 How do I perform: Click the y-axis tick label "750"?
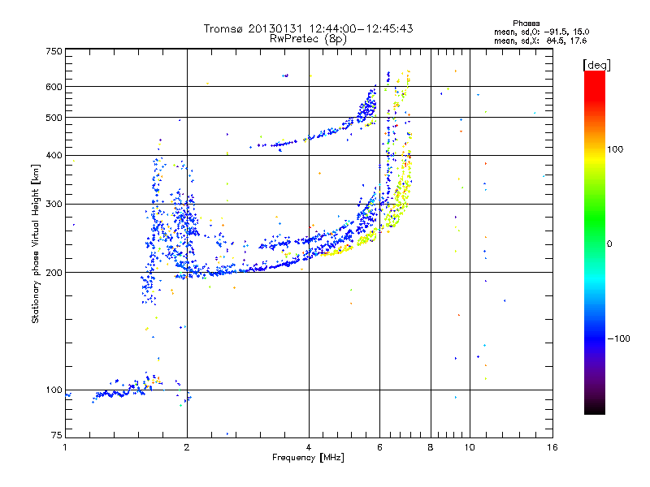coord(54,51)
